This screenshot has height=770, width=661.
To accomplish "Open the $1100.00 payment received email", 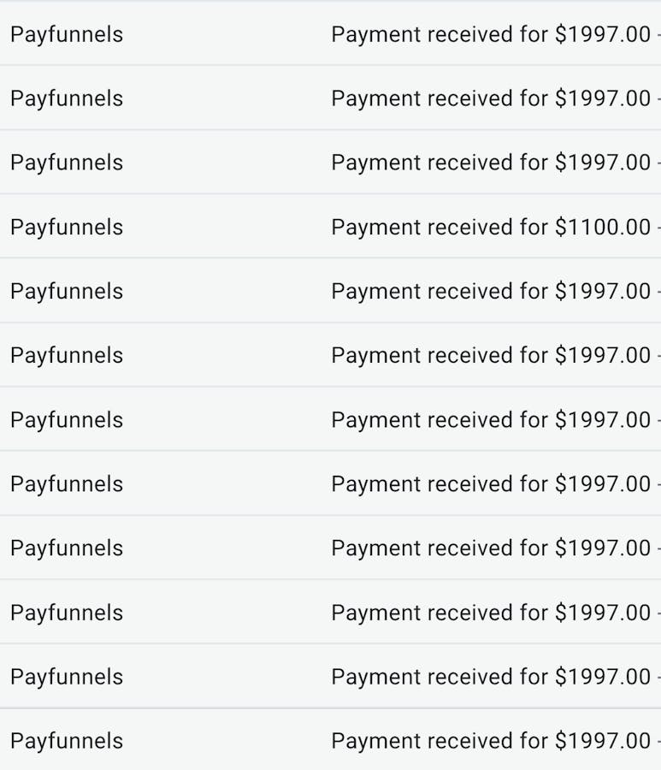I will tap(491, 228).
